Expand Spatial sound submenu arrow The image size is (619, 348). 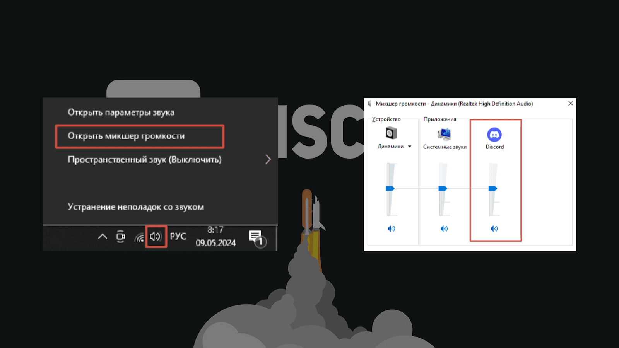point(268,159)
